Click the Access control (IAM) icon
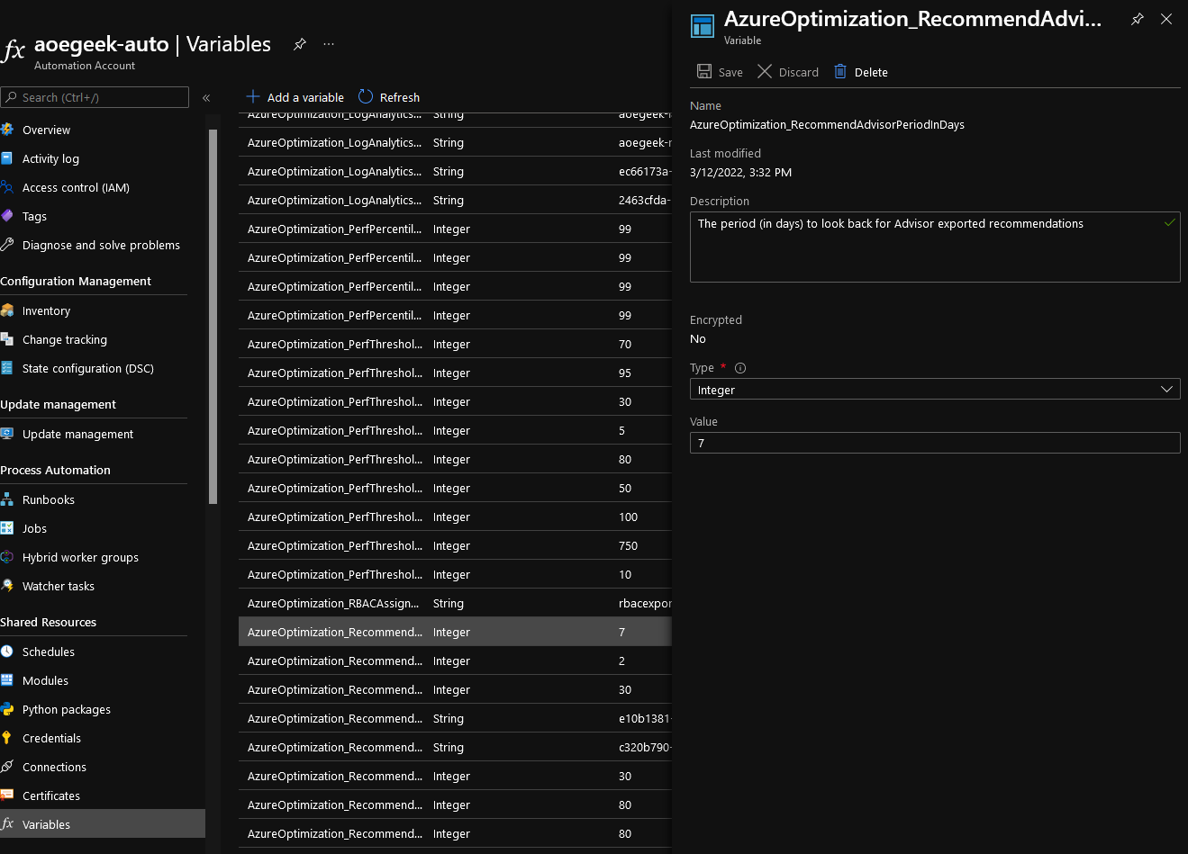 (x=7, y=187)
